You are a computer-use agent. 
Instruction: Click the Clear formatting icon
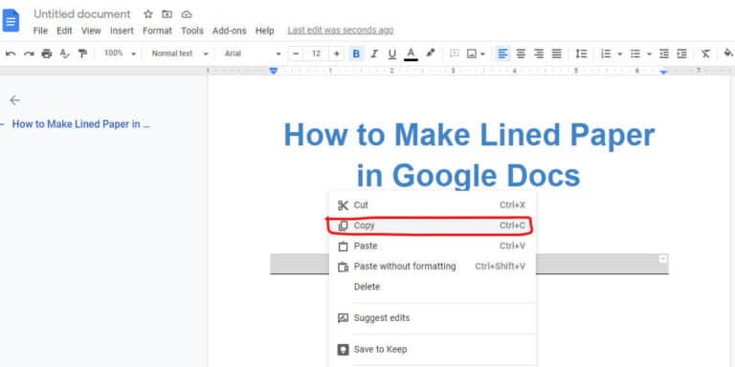(705, 54)
